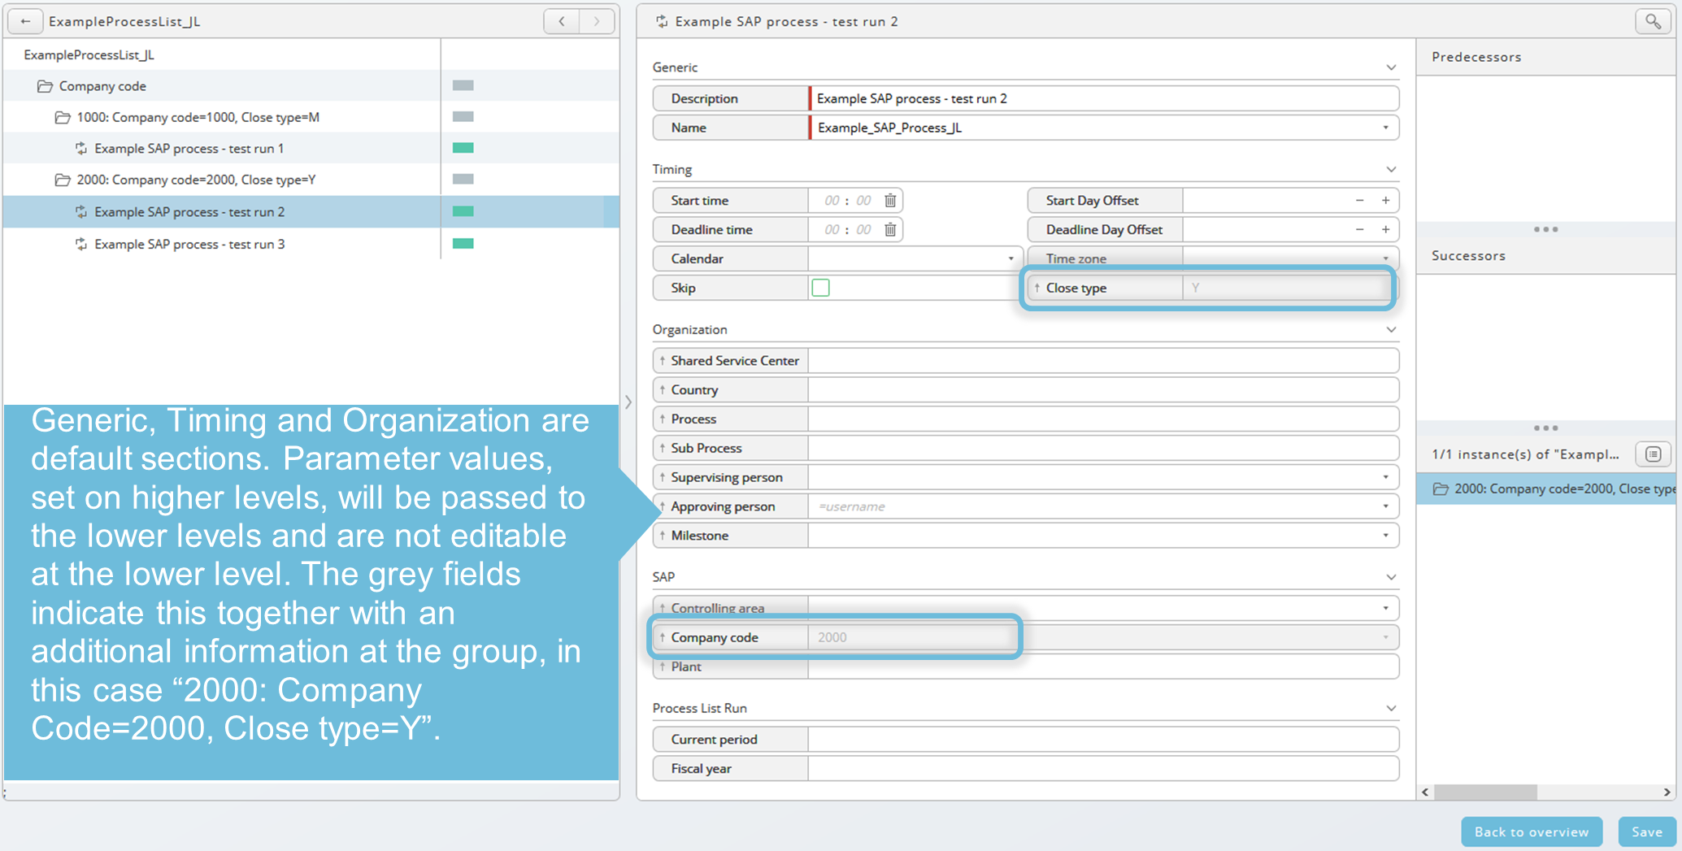Click process icon of test run 3

(80, 244)
